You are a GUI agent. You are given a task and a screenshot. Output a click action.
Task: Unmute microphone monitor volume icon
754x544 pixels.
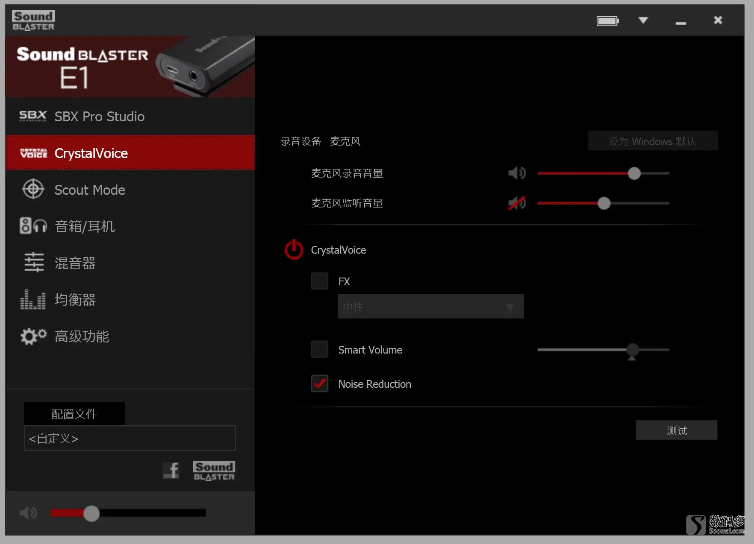(517, 203)
